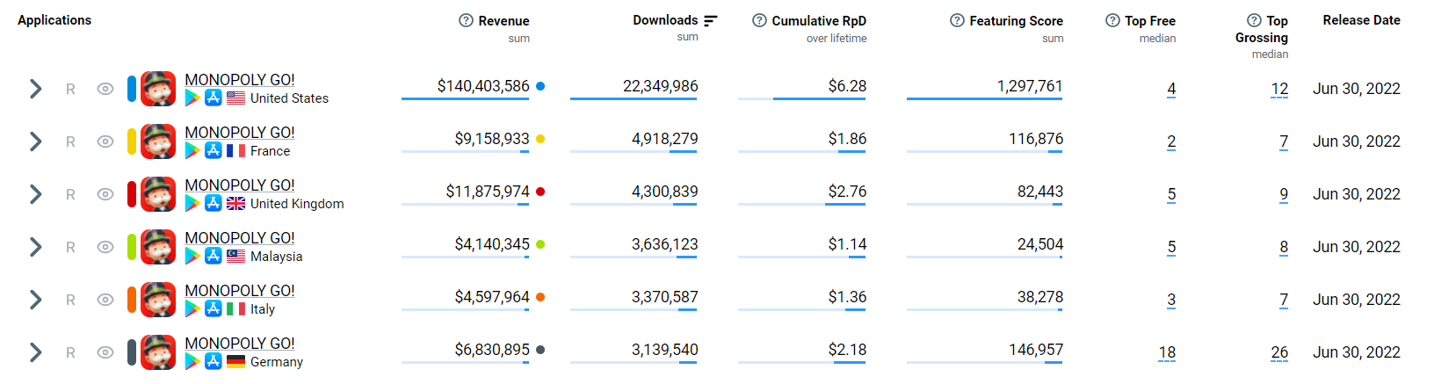Click the blue color swatch for United States

(132, 89)
